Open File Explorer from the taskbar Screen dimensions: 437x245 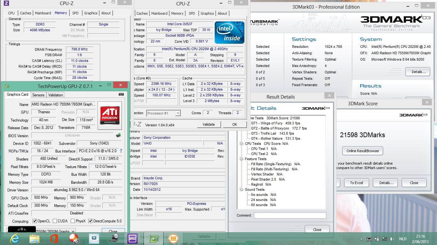[x=35, y=239]
